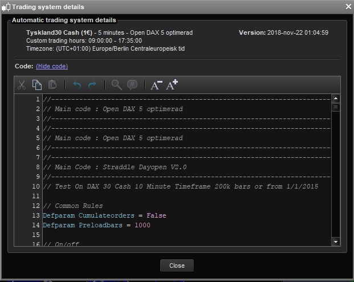Click the value 1000 on line 14
The width and height of the screenshot is (354, 282).
143,225
